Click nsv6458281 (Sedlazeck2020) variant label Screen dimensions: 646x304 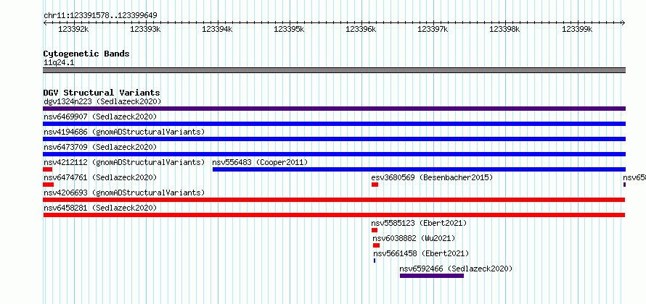[x=100, y=208]
